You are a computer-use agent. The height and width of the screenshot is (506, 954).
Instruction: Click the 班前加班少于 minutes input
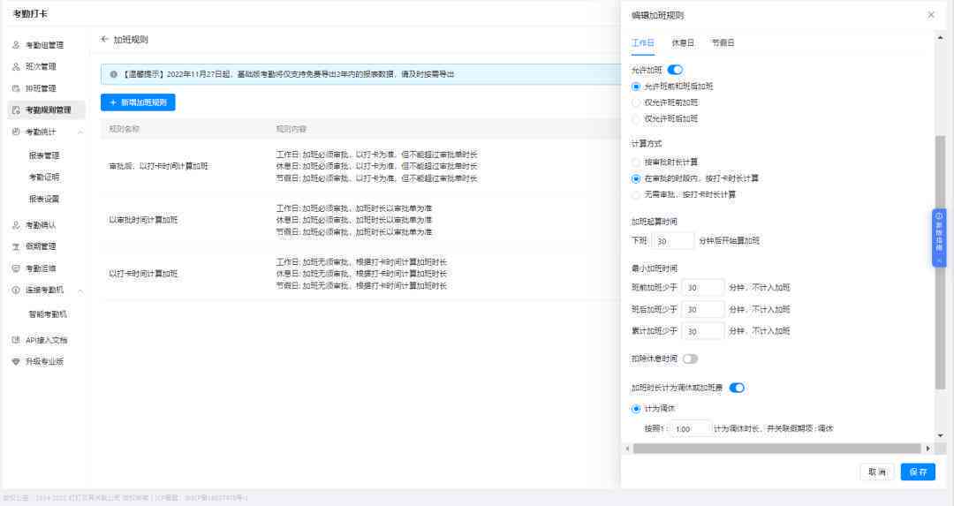tap(703, 288)
